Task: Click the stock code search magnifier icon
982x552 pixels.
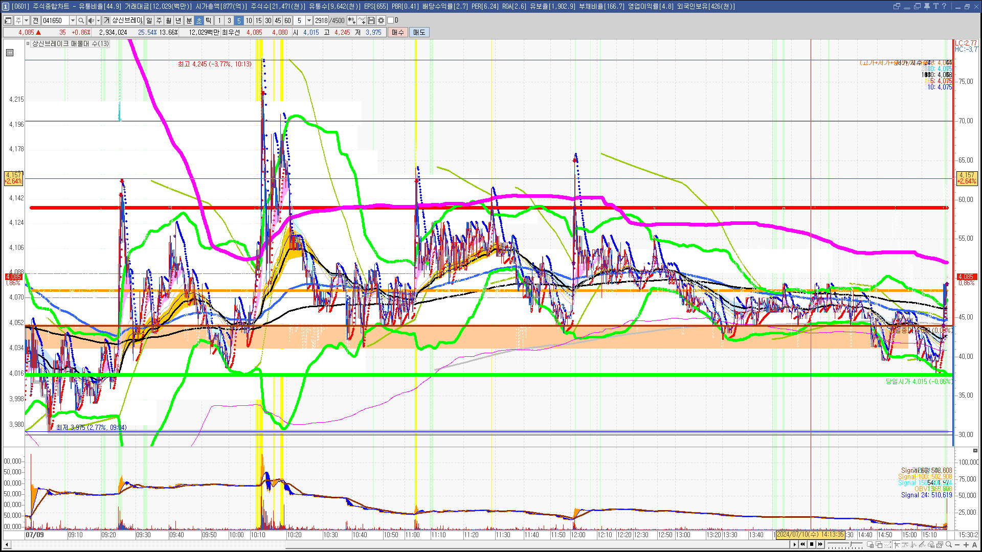Action: pyautogui.click(x=81, y=20)
